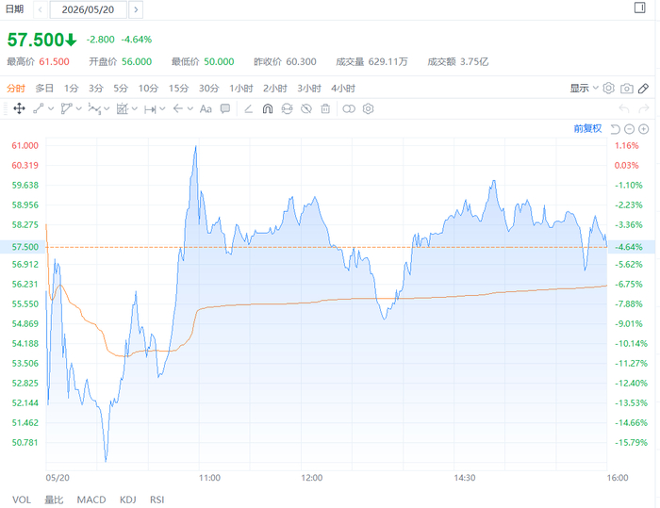Viewport: 660px width, 508px height.
Task: Zoom out chart with minus circle
Action: click(629, 129)
